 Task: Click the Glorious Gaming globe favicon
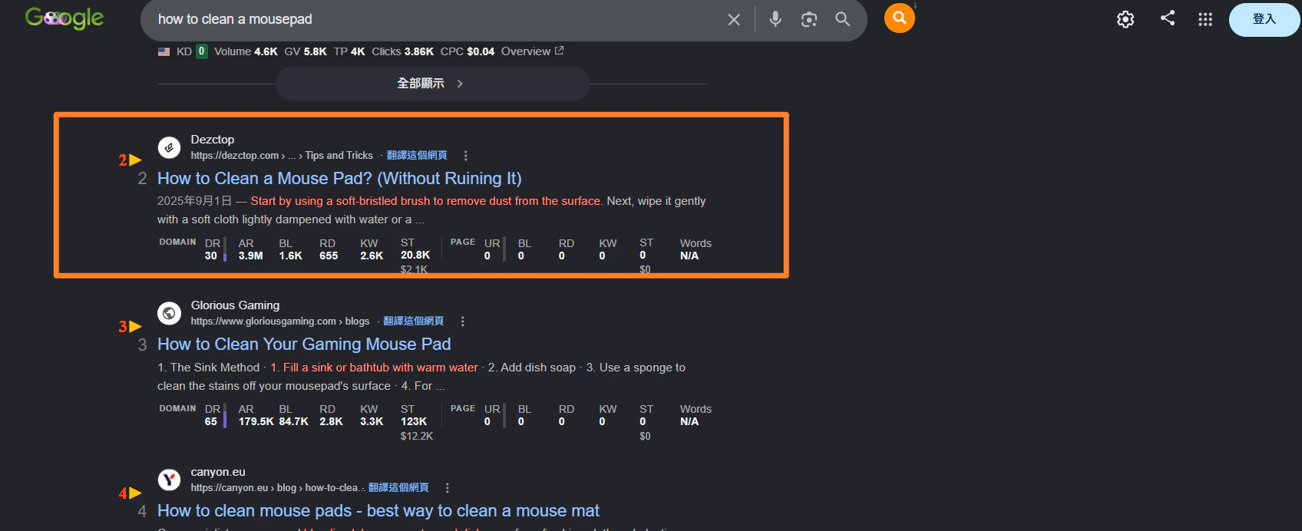coord(169,313)
